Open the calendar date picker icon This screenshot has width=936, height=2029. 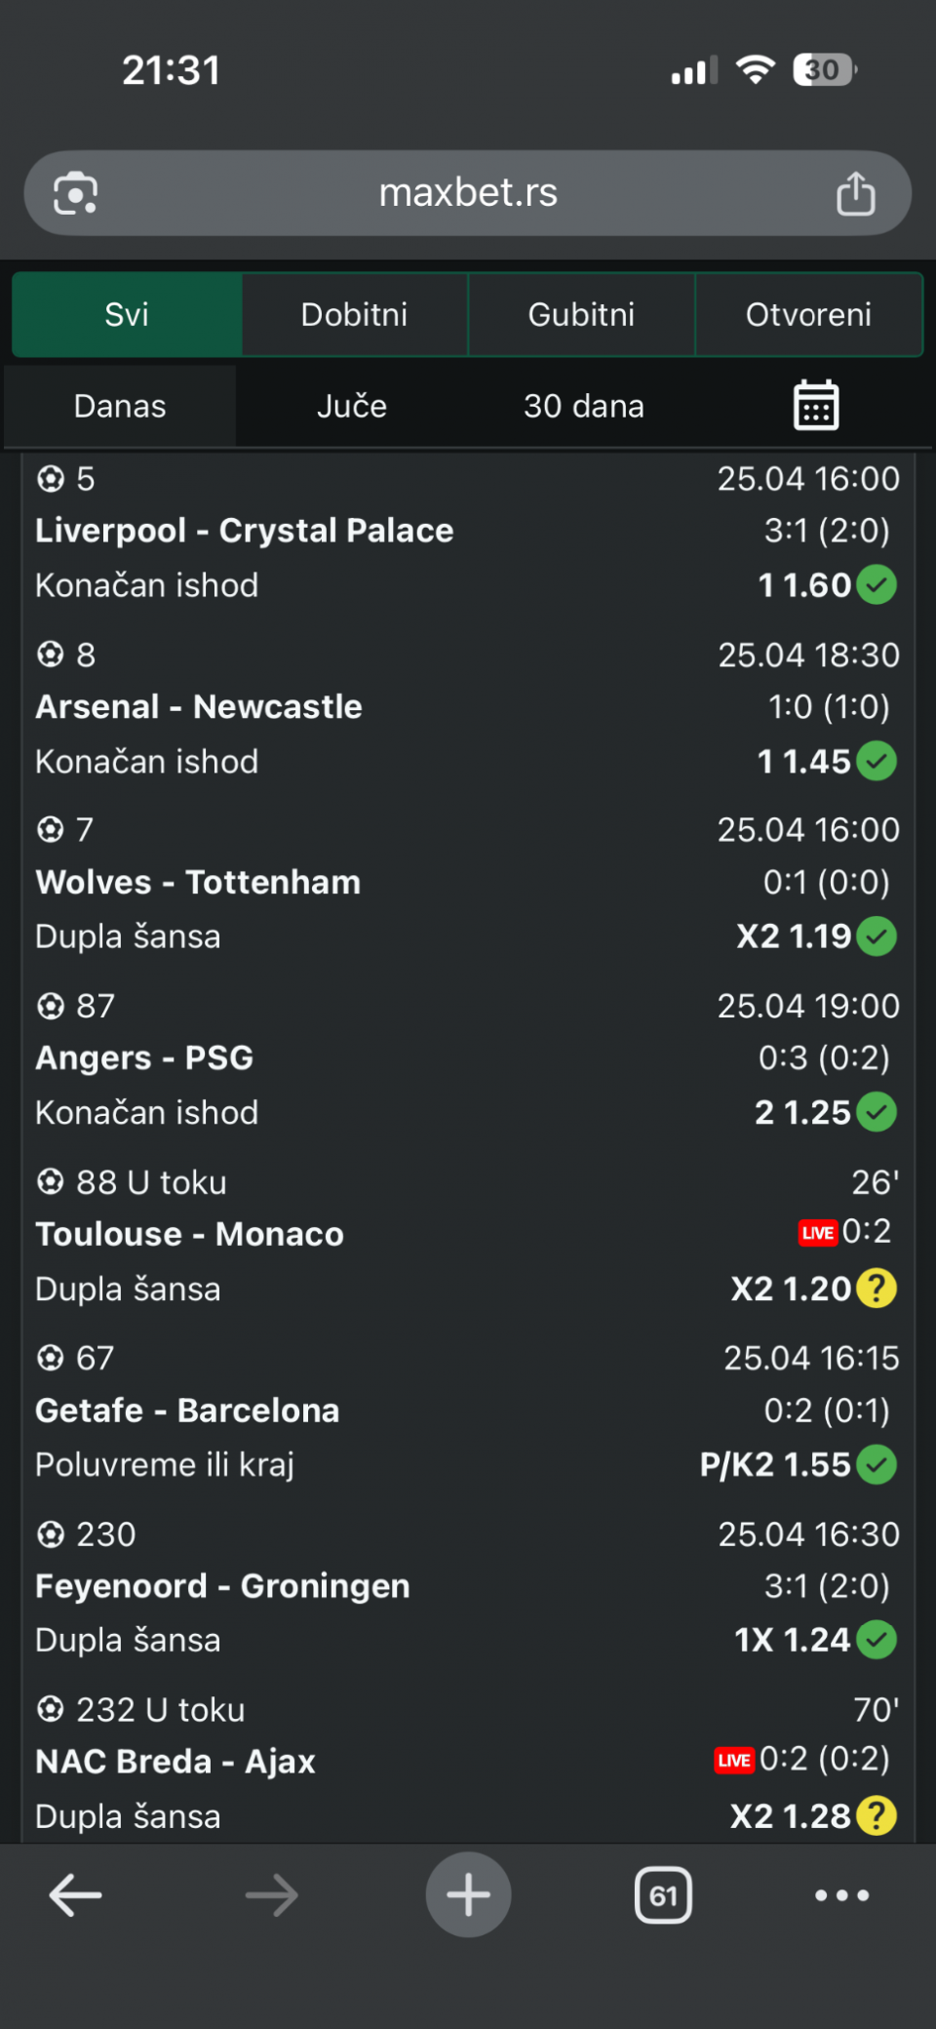pos(815,406)
